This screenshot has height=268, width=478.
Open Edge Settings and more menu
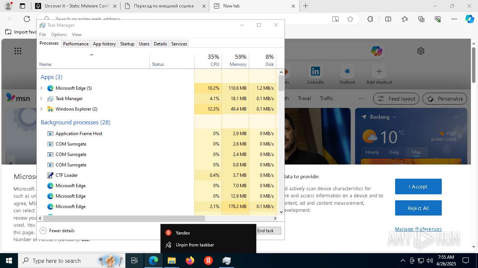coord(454,19)
